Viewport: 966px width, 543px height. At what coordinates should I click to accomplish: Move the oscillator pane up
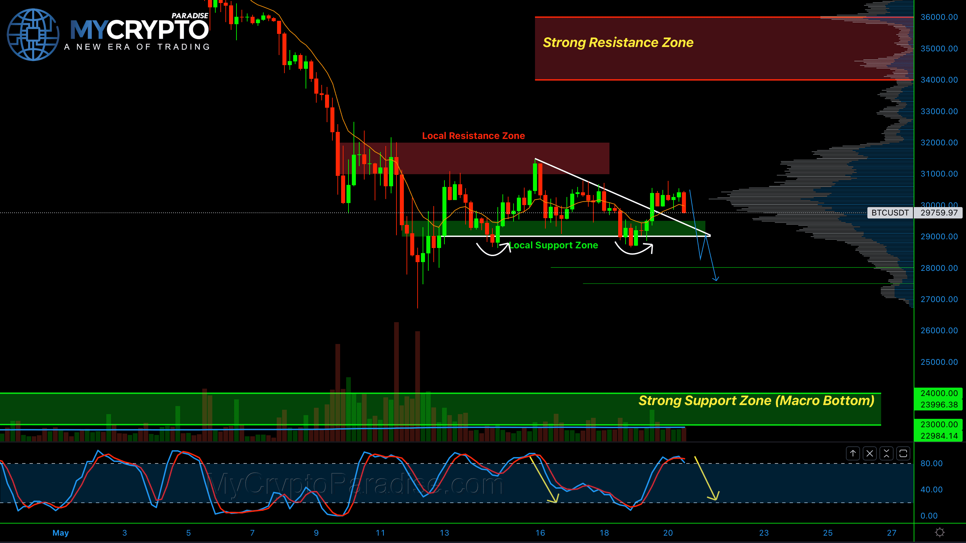click(852, 453)
